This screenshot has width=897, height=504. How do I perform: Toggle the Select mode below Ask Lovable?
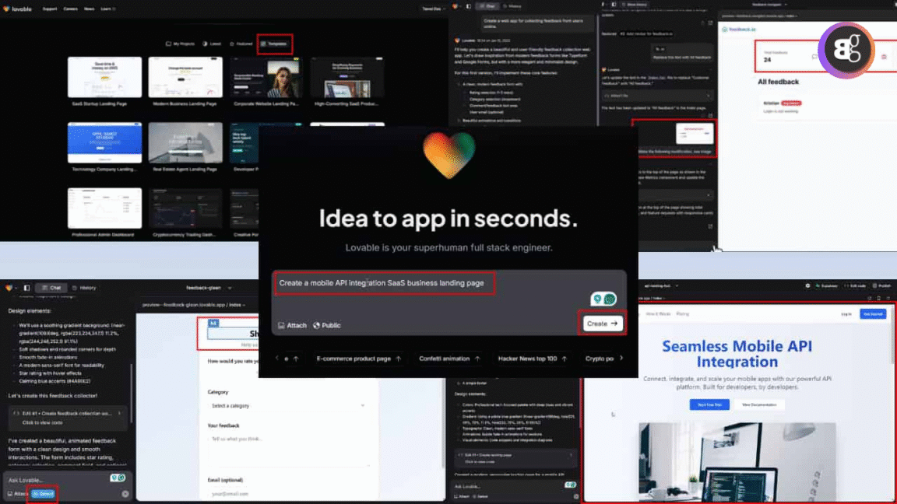[40, 493]
